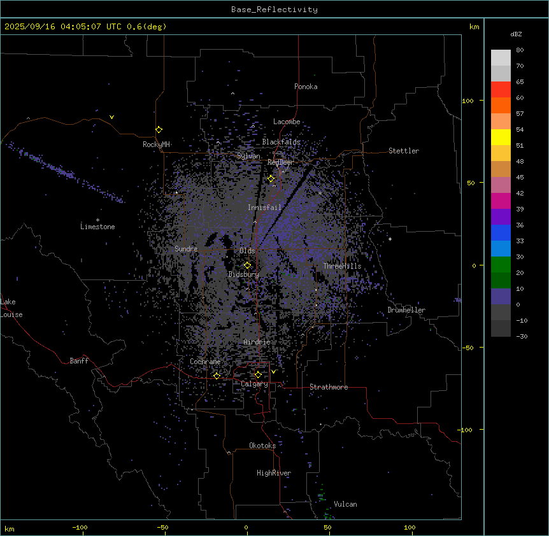Click the Olds town label

pyautogui.click(x=247, y=251)
